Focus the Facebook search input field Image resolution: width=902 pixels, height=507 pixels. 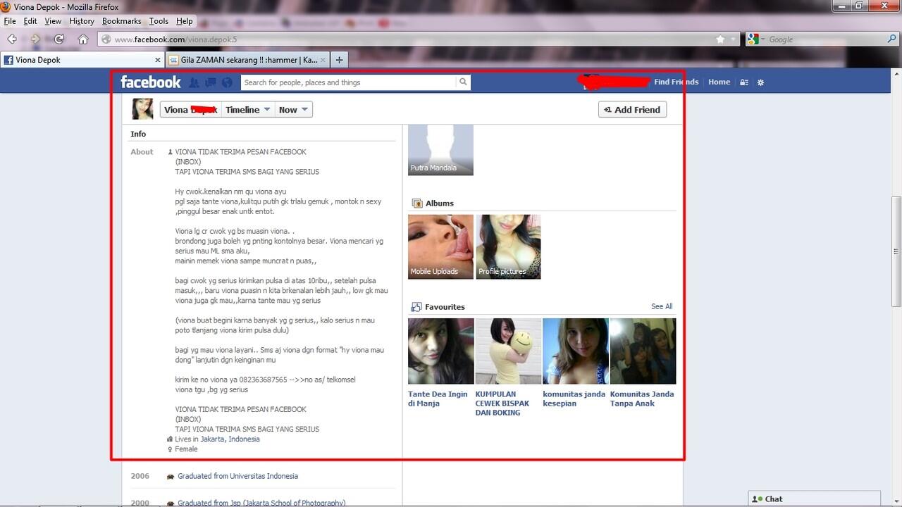(349, 82)
